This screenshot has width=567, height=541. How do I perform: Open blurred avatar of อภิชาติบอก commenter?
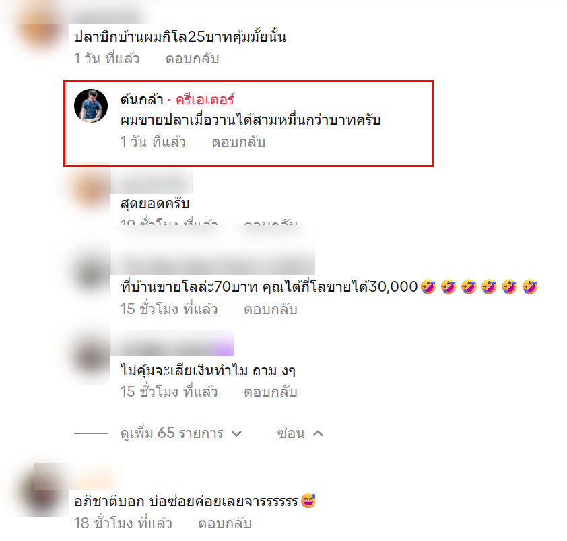click(x=42, y=490)
